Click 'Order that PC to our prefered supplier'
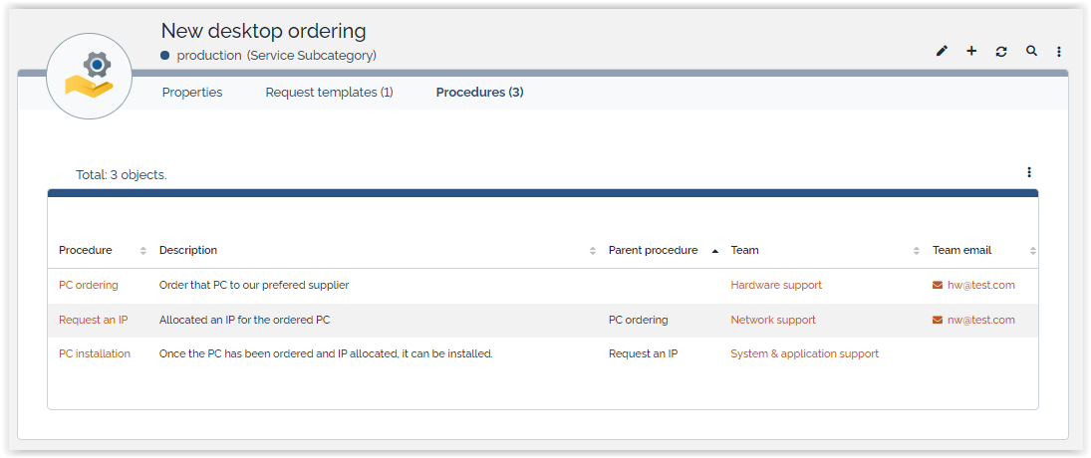Screen dimensions: 1091x458 254,285
